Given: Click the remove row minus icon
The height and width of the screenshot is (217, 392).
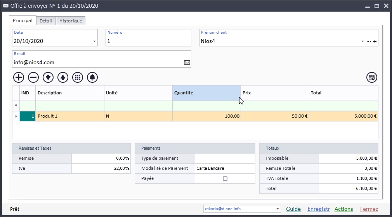Looking at the screenshot, I should pos(33,77).
